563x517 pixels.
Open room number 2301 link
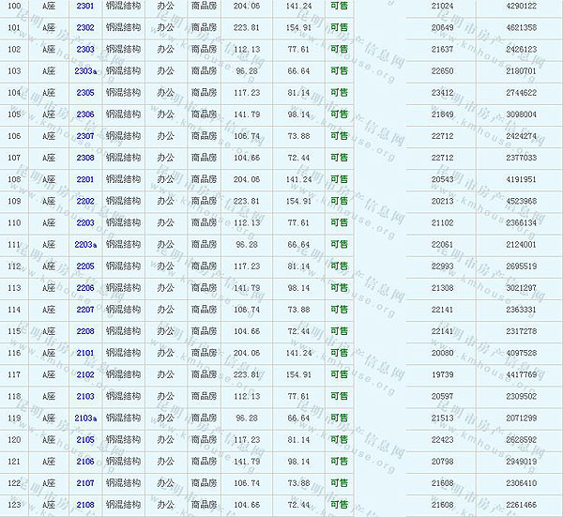[85, 6]
